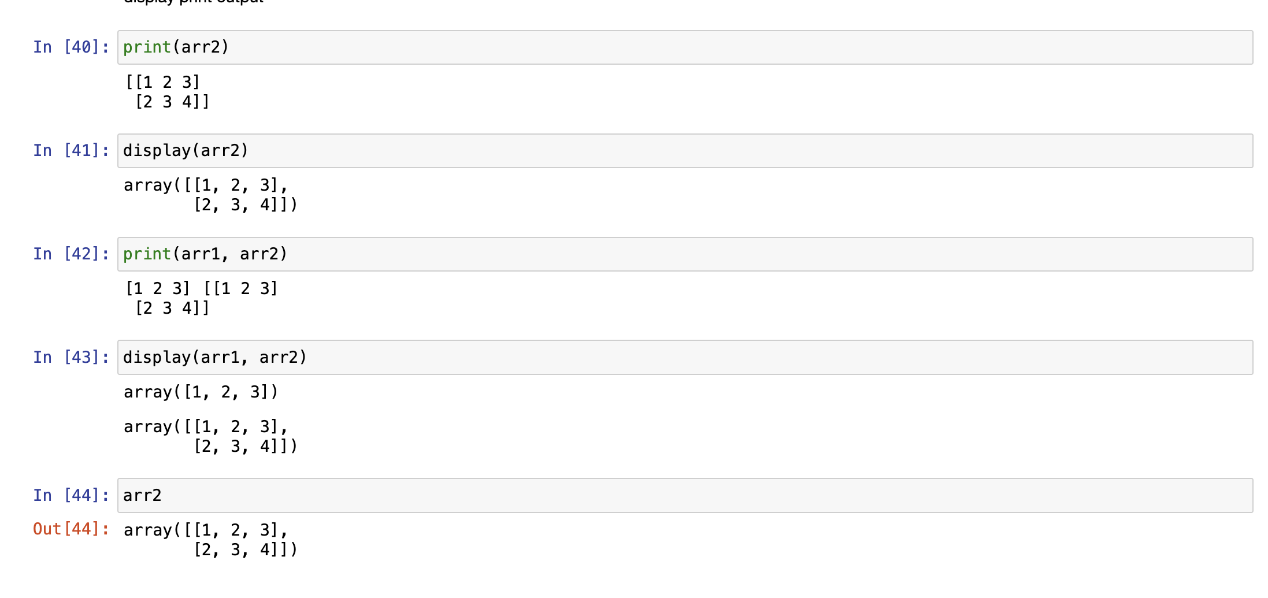The width and height of the screenshot is (1268, 598).
Task: Focus the print(arr1, arr2) cell
Action: pos(685,254)
